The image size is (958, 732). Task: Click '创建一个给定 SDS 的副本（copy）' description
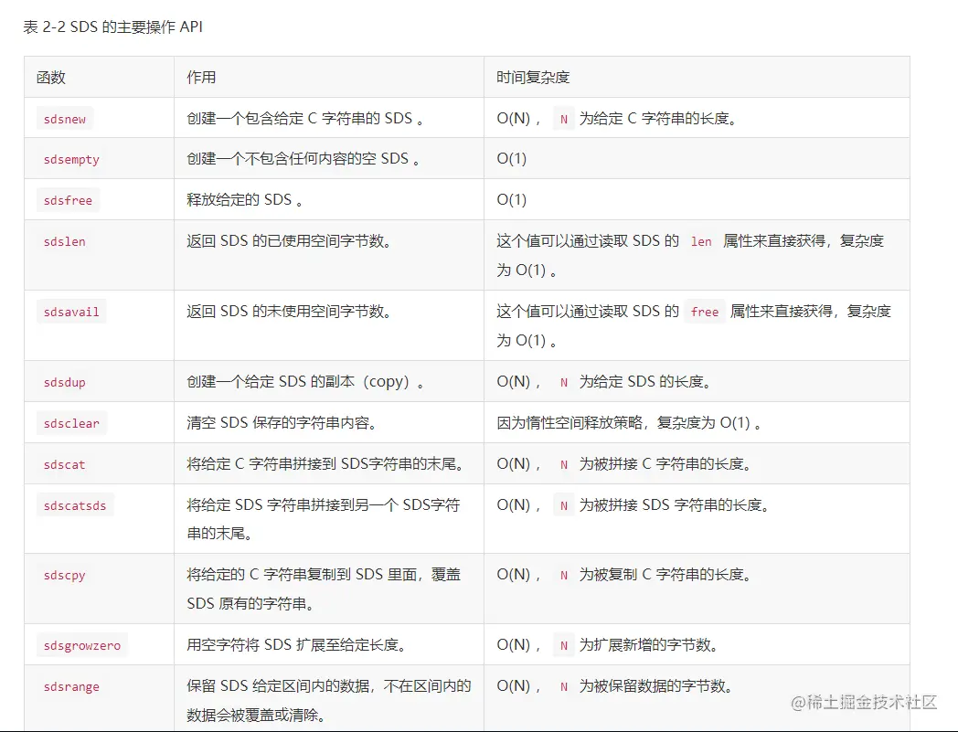305,382
